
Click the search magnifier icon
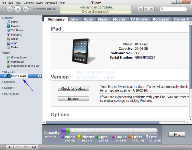(162, 9)
